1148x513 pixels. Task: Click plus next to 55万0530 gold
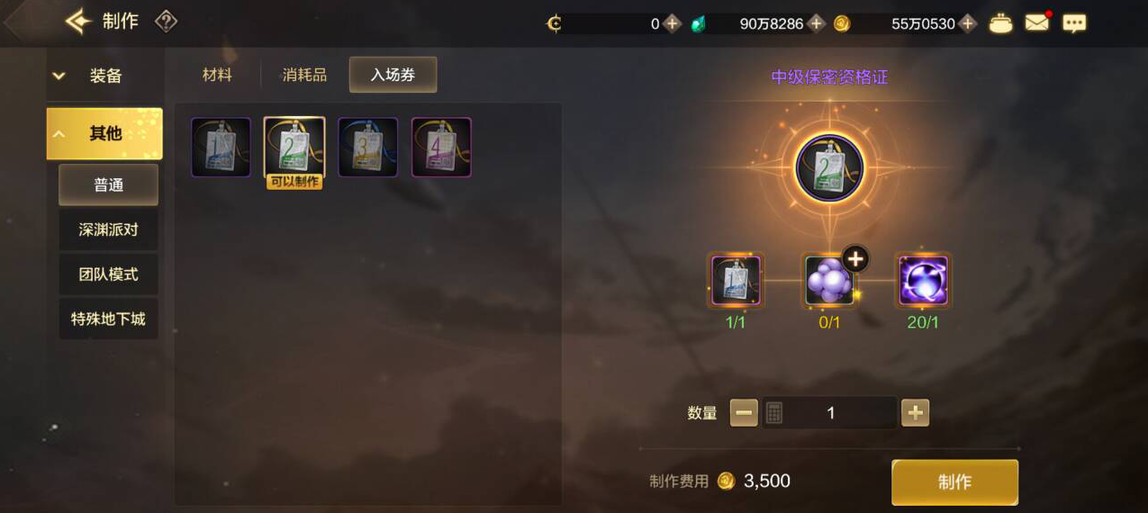(x=968, y=23)
